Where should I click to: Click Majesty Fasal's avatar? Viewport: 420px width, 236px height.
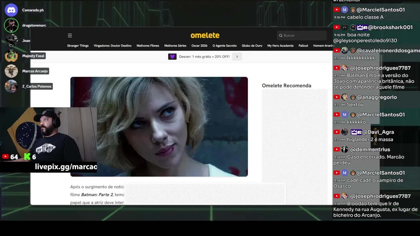[x=11, y=56]
